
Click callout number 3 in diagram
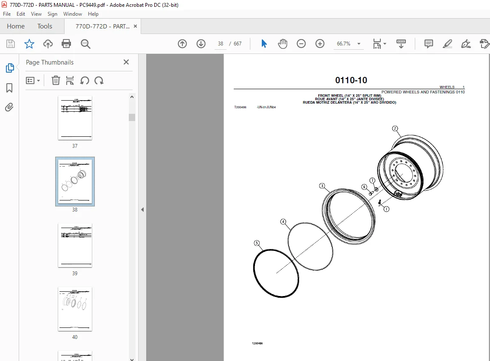click(x=322, y=186)
